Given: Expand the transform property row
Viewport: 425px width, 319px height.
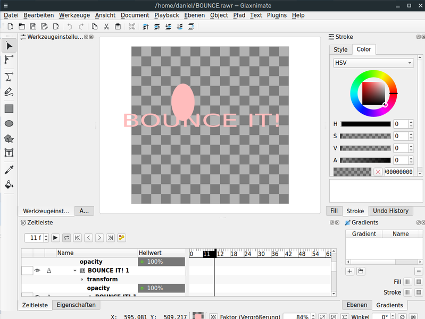Looking at the screenshot, I should tap(82, 280).
